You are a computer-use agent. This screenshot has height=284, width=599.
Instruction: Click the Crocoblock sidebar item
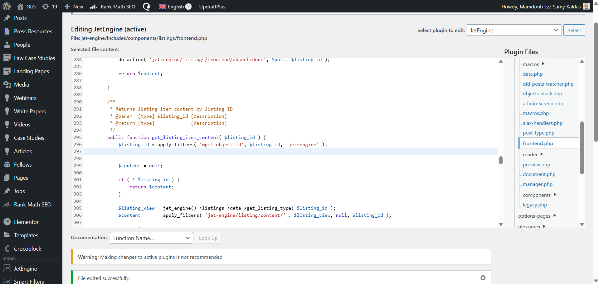point(27,249)
